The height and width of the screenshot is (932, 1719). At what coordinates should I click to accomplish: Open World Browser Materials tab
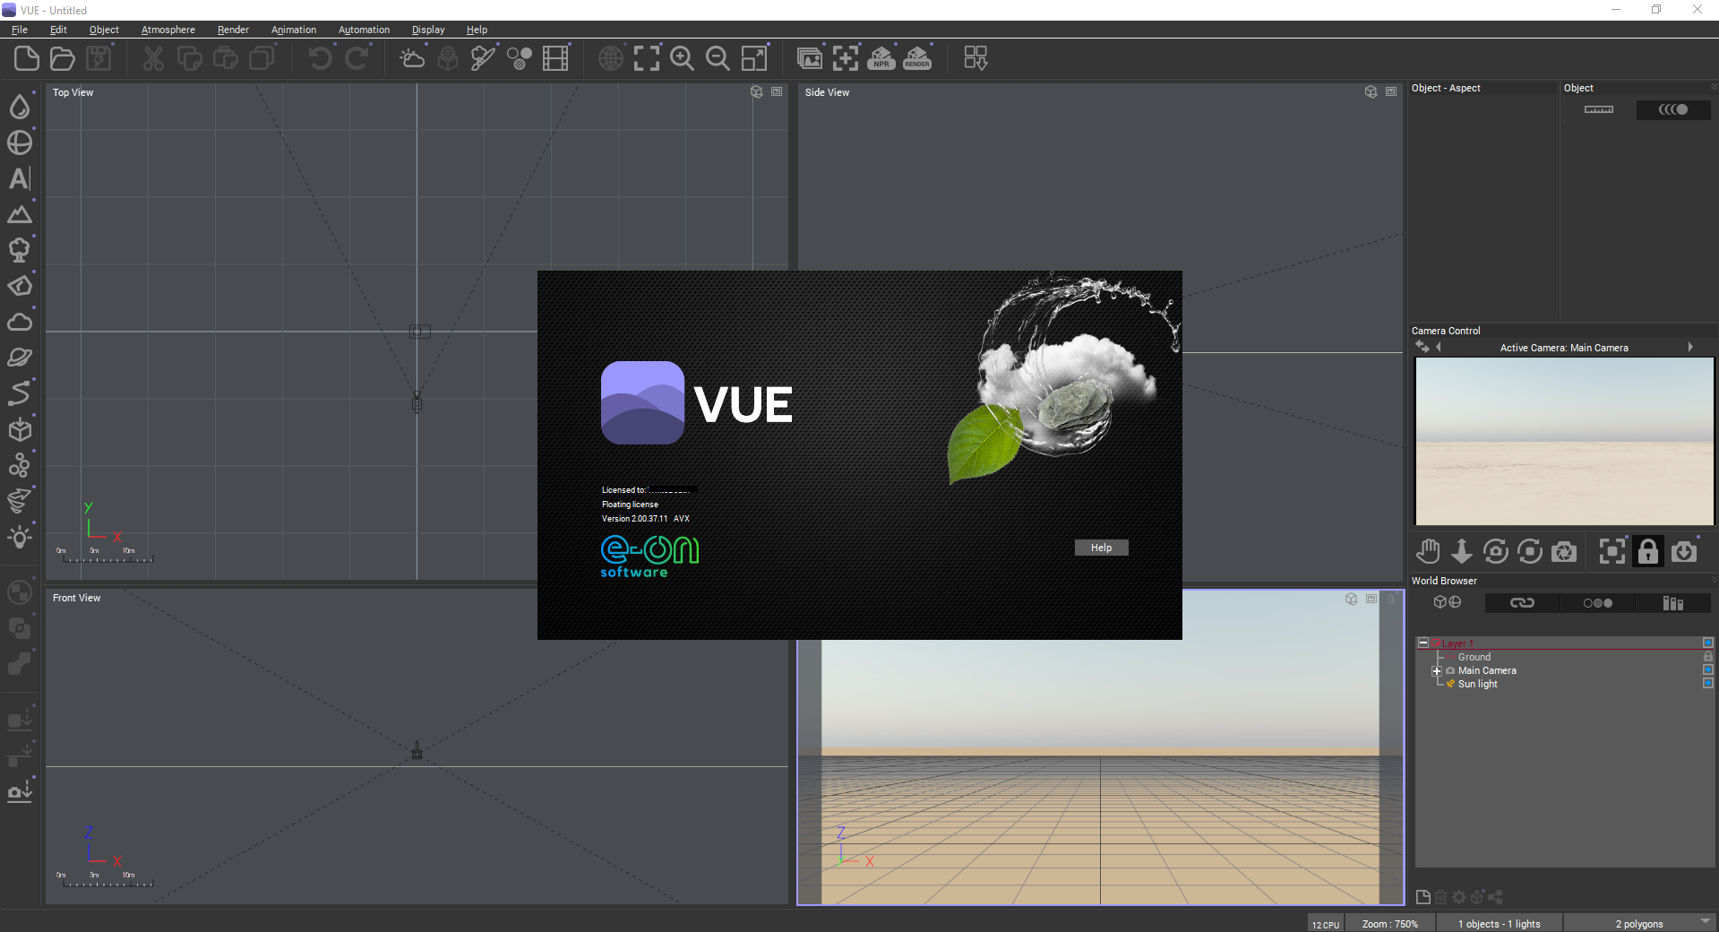[x=1597, y=603]
